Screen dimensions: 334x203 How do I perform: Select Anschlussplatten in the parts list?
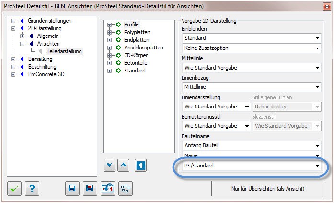tap(144, 48)
